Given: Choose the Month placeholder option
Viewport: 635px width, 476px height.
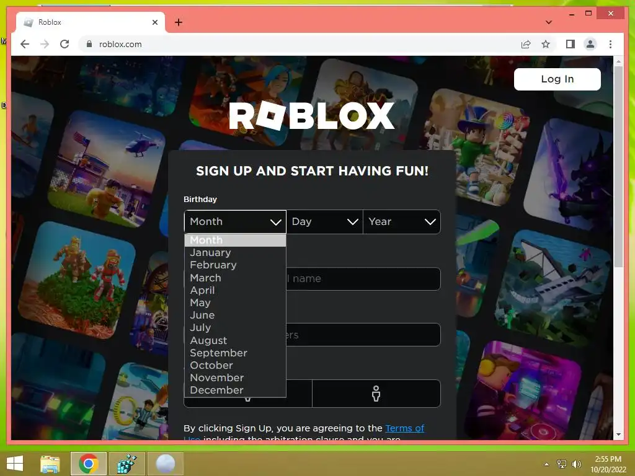Looking at the screenshot, I should point(235,240).
